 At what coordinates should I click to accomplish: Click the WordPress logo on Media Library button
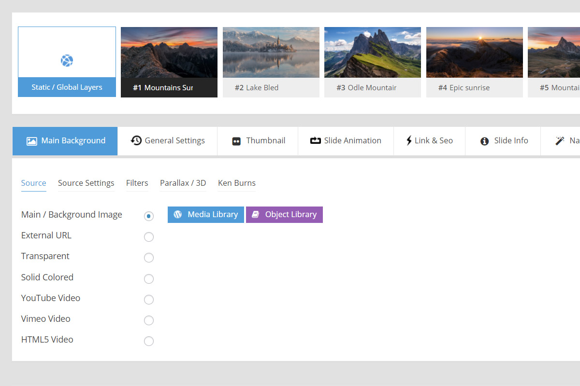coord(178,215)
